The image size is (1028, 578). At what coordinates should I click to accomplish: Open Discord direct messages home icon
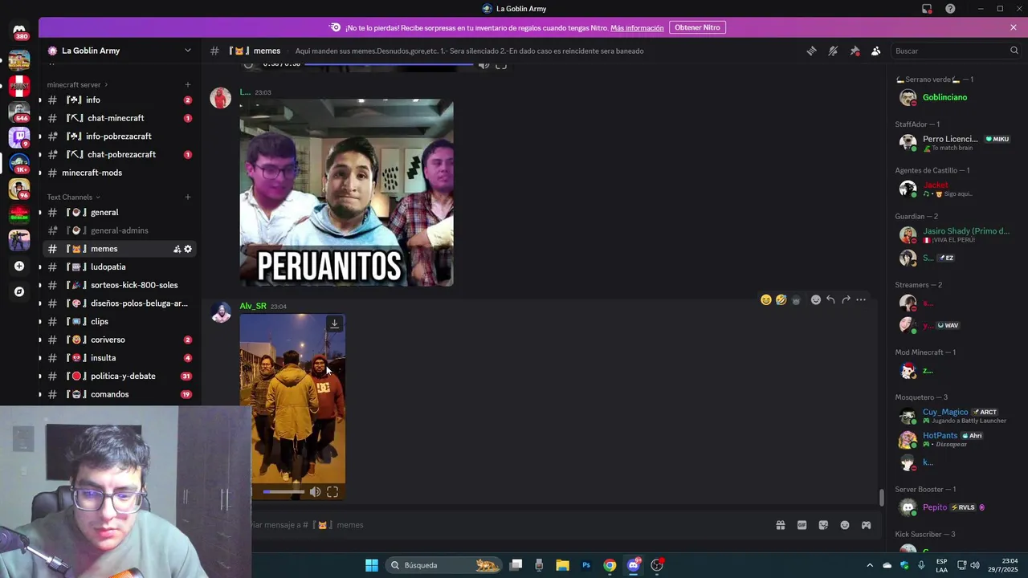[x=20, y=31]
